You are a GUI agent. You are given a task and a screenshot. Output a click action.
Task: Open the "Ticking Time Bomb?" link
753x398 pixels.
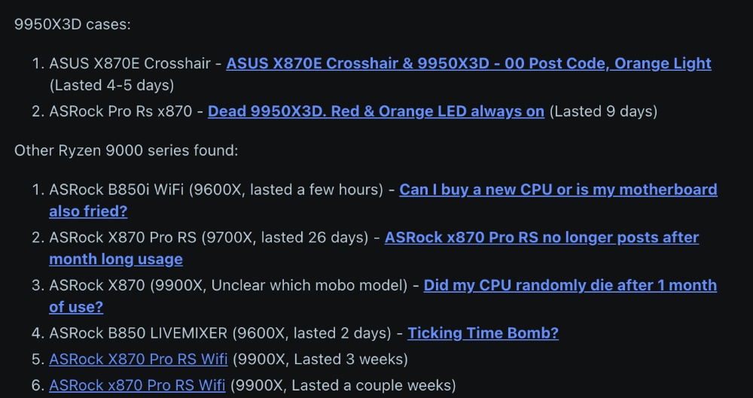(x=483, y=333)
